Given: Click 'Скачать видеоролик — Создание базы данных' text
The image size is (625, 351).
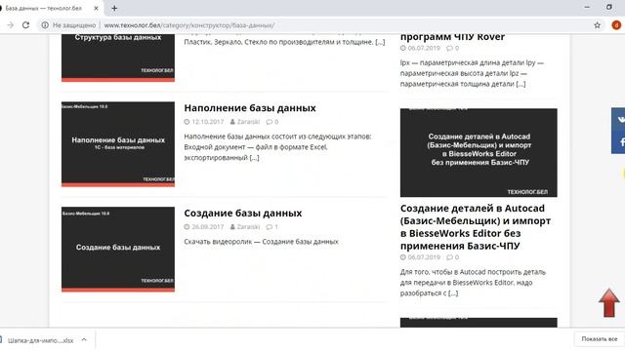Looking at the screenshot, I should click(261, 242).
